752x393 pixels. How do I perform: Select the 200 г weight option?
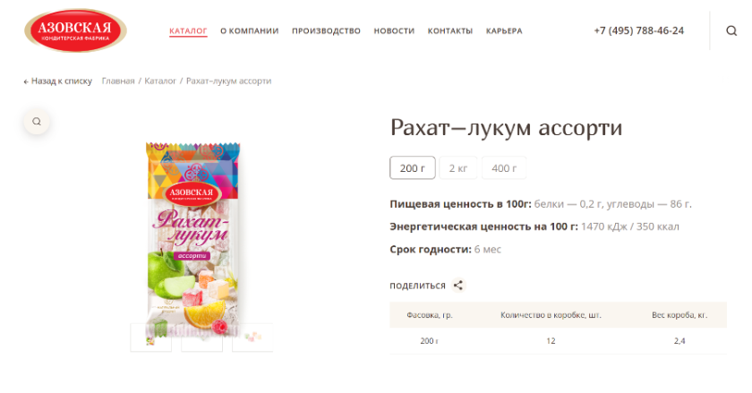[x=413, y=168]
